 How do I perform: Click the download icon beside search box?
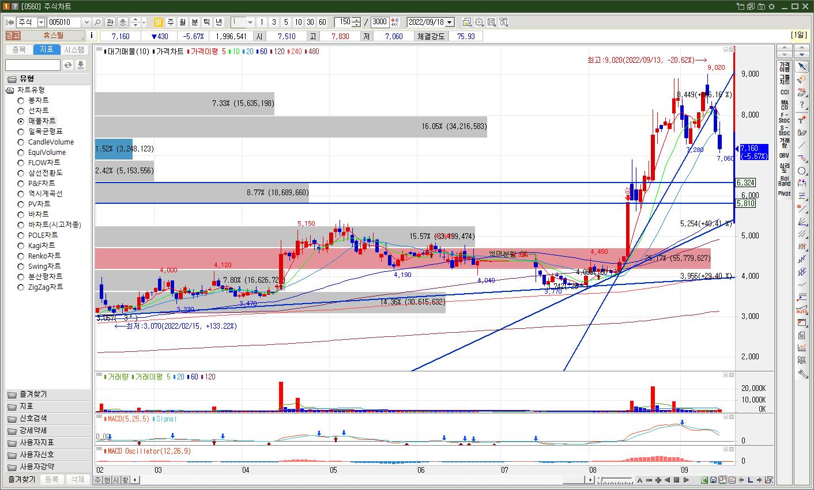point(81,65)
